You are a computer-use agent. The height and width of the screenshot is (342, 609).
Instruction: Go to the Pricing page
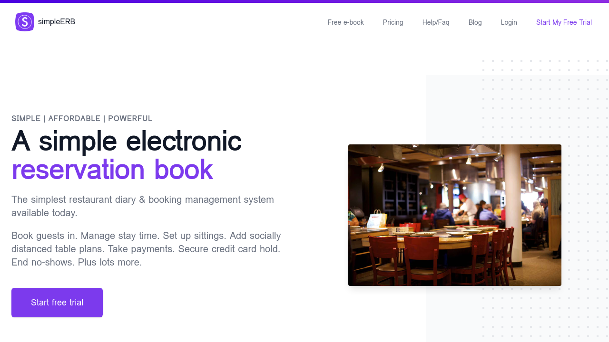[393, 22]
